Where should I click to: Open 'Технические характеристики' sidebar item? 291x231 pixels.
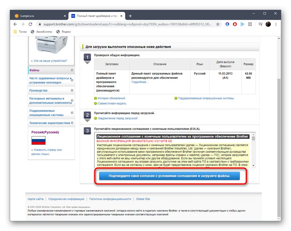(x=51, y=123)
